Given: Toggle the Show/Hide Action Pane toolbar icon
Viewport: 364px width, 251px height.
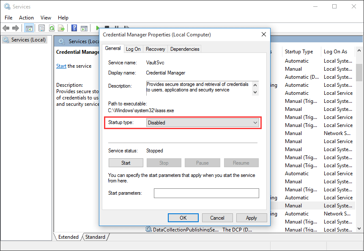Looking at the screenshot, I should click(84, 28).
